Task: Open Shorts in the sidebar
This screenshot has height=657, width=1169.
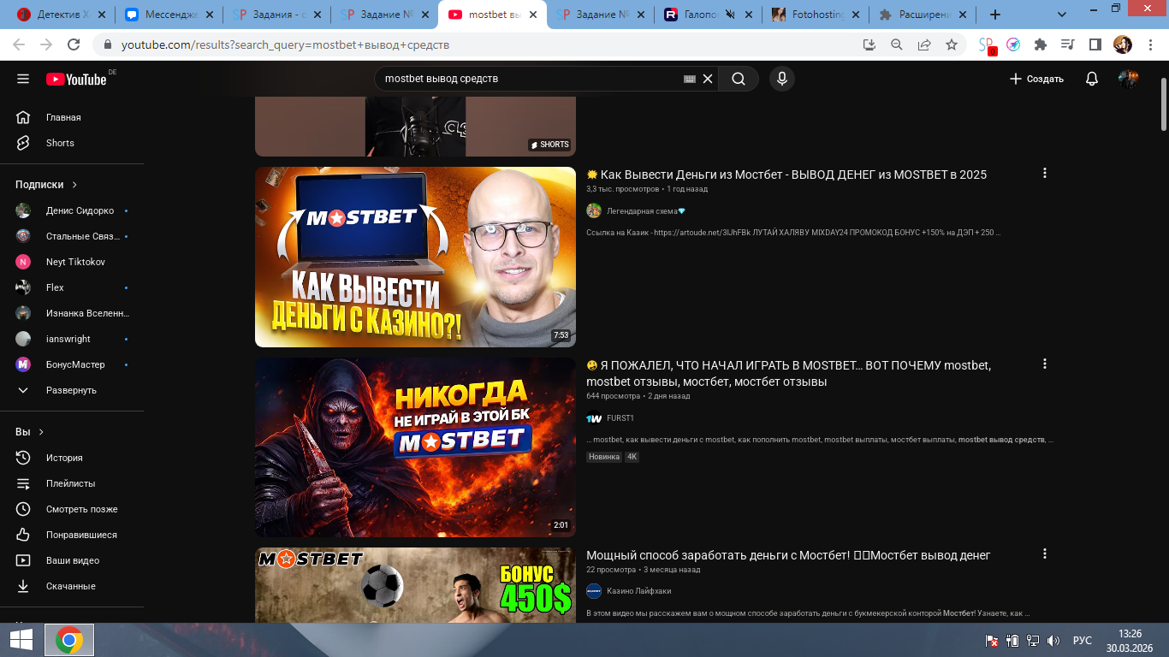Action: coord(60,143)
